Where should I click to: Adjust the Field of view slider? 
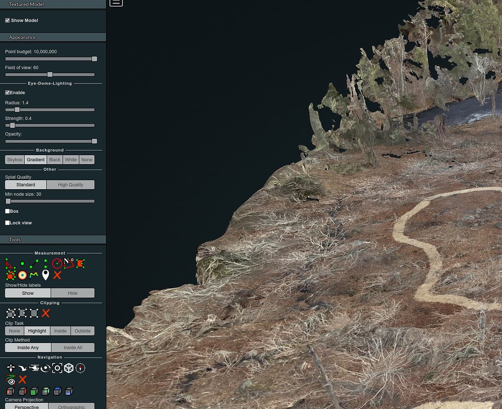pyautogui.click(x=50, y=75)
